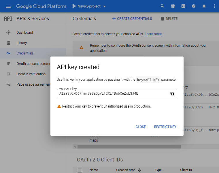Open the help question mark icon

(x=193, y=6)
